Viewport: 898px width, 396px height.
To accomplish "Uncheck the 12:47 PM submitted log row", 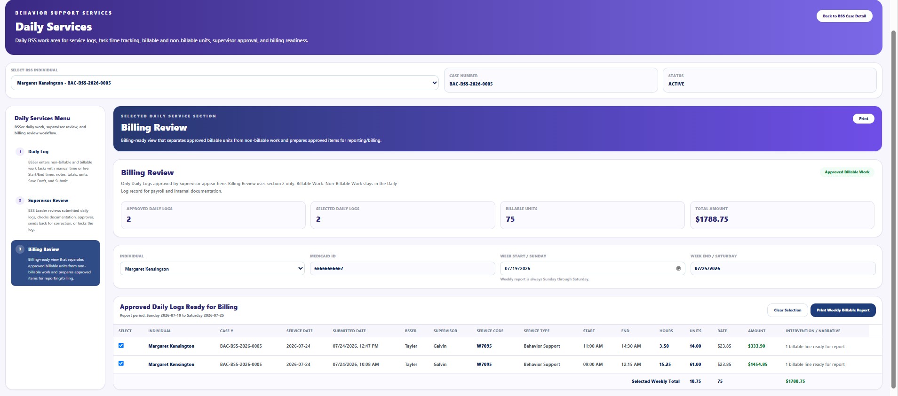I will (x=121, y=345).
